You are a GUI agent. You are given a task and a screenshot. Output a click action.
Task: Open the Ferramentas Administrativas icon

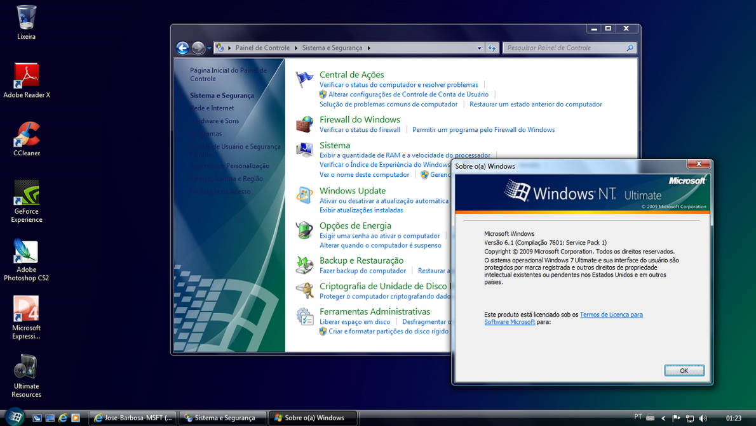304,316
